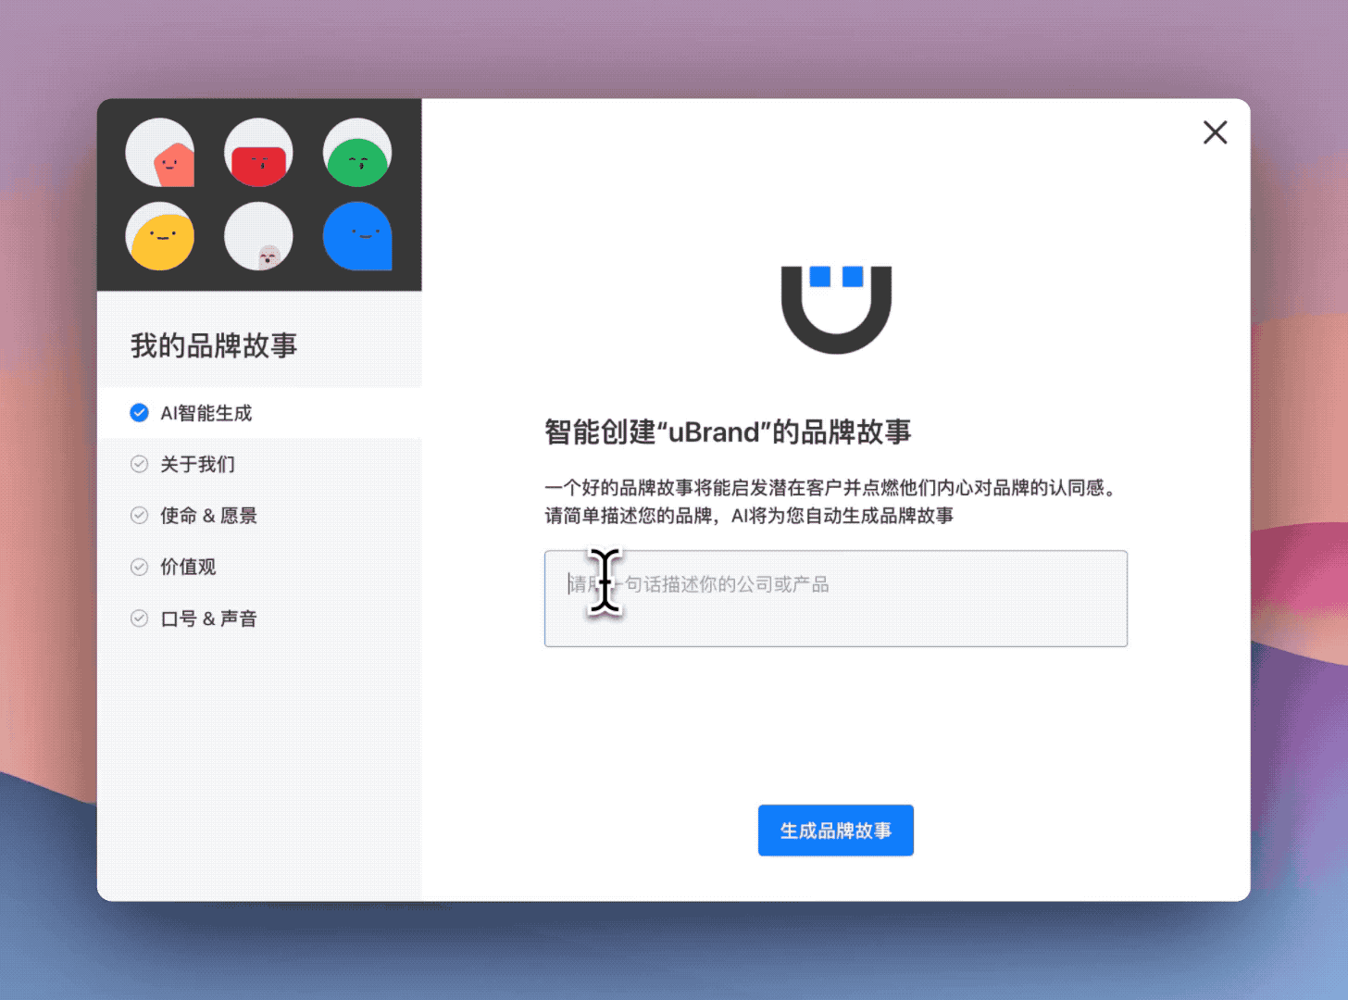
Task: Select the white ghost mascot avatar
Action: [x=259, y=236]
